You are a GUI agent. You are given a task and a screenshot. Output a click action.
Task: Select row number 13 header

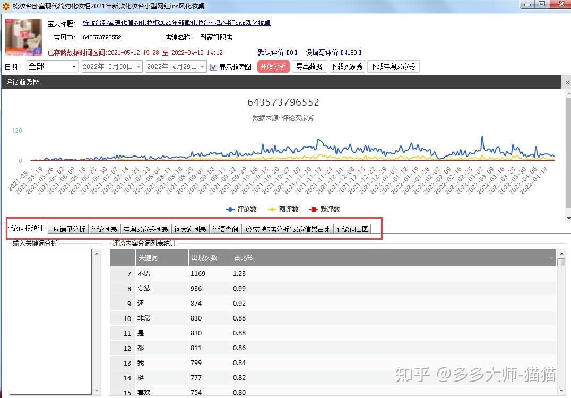click(x=123, y=363)
